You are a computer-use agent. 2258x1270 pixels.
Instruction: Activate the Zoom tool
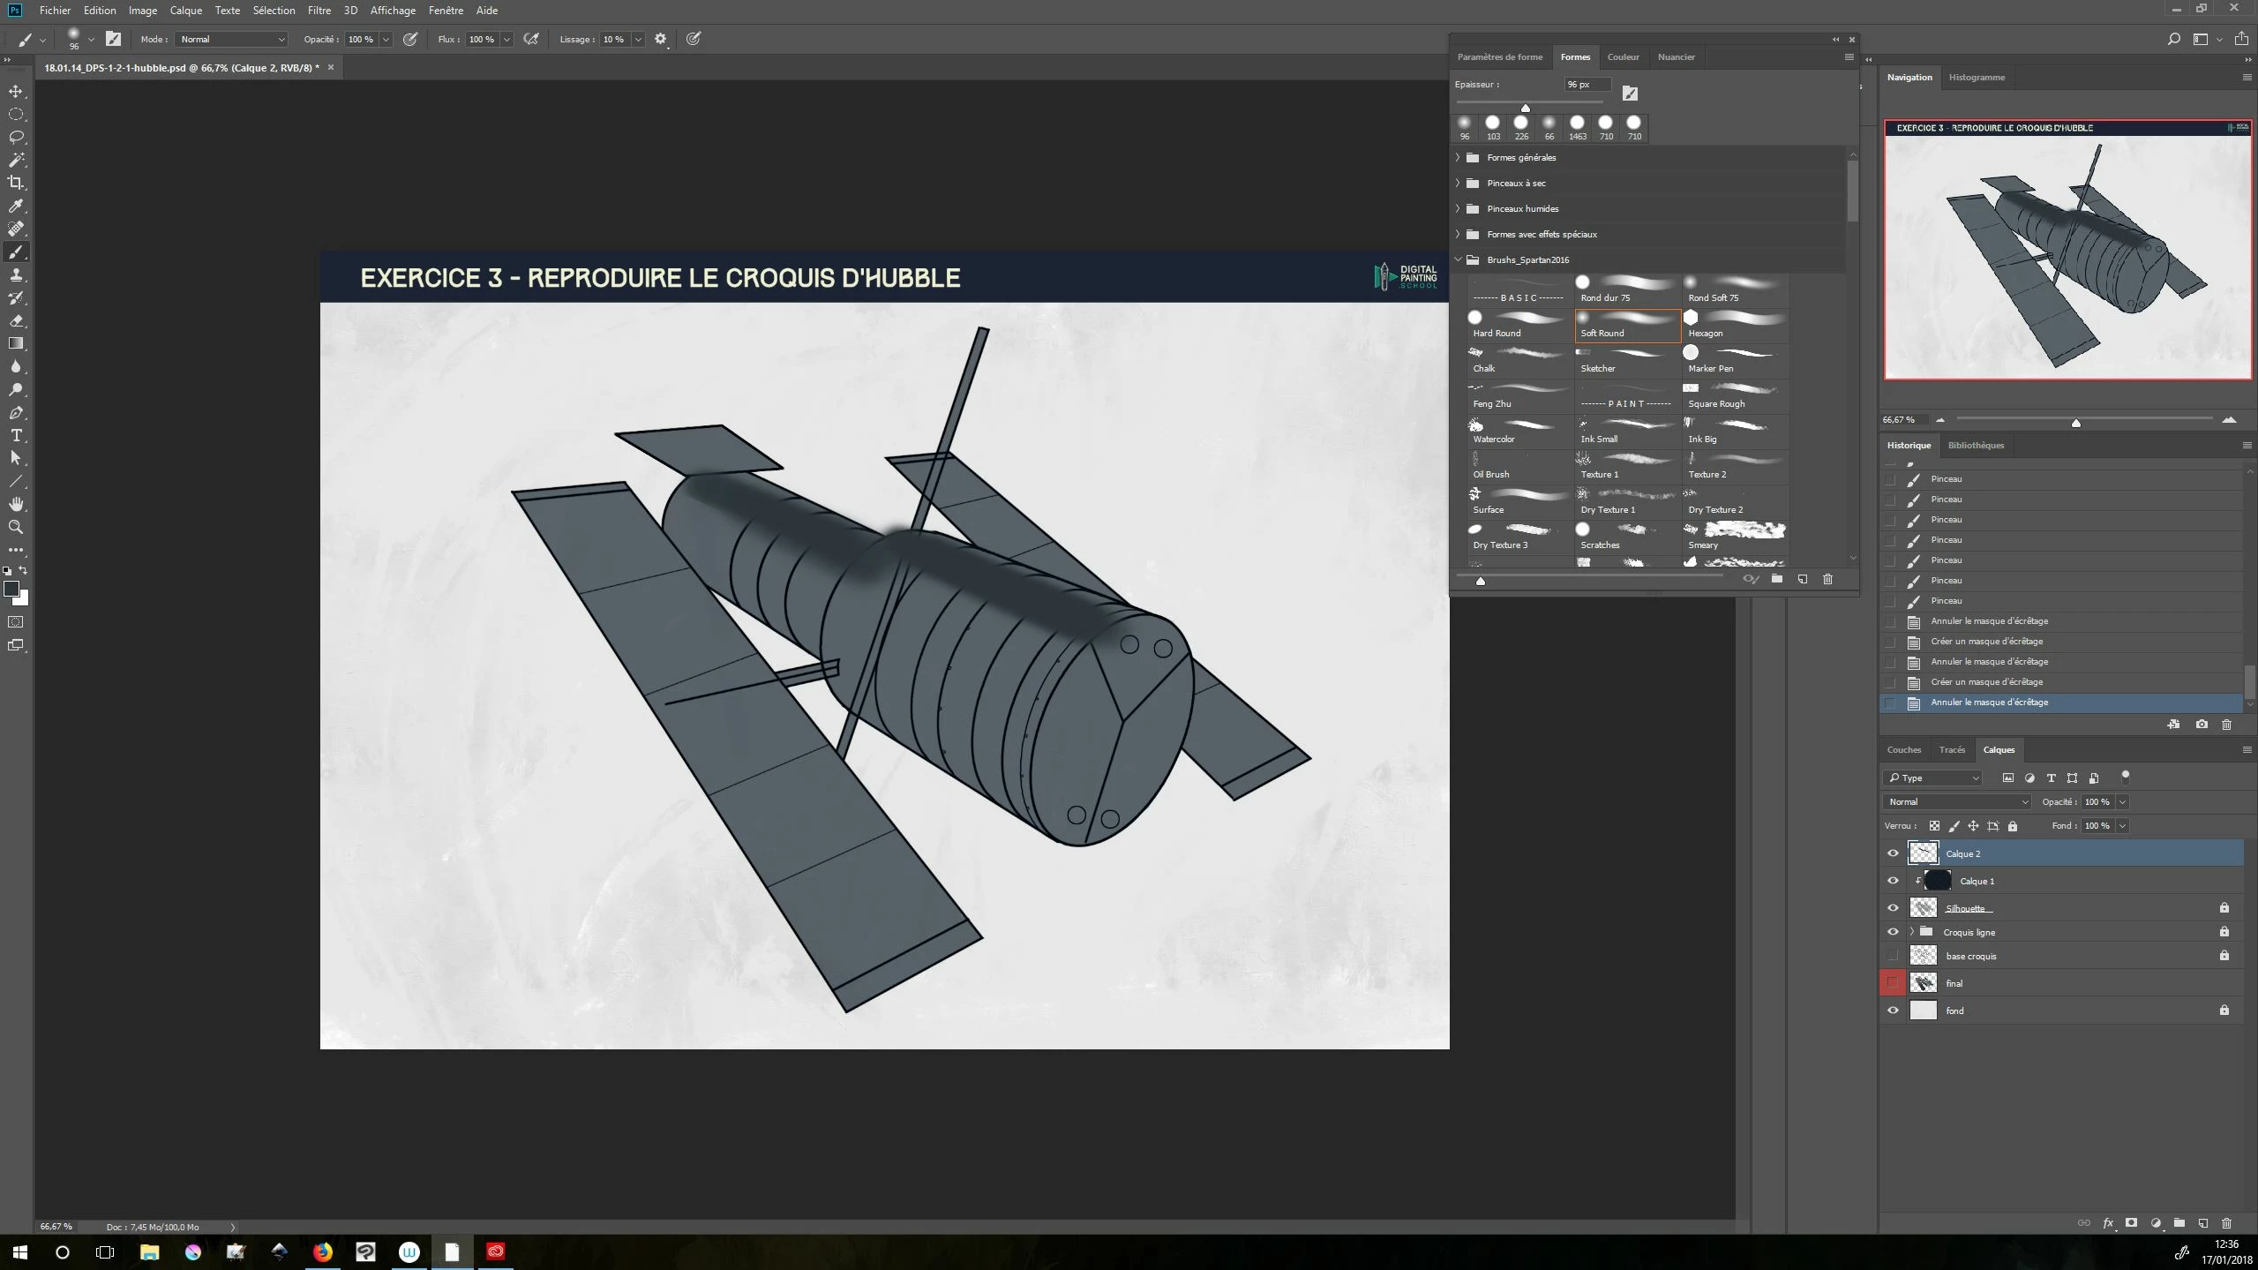(16, 527)
